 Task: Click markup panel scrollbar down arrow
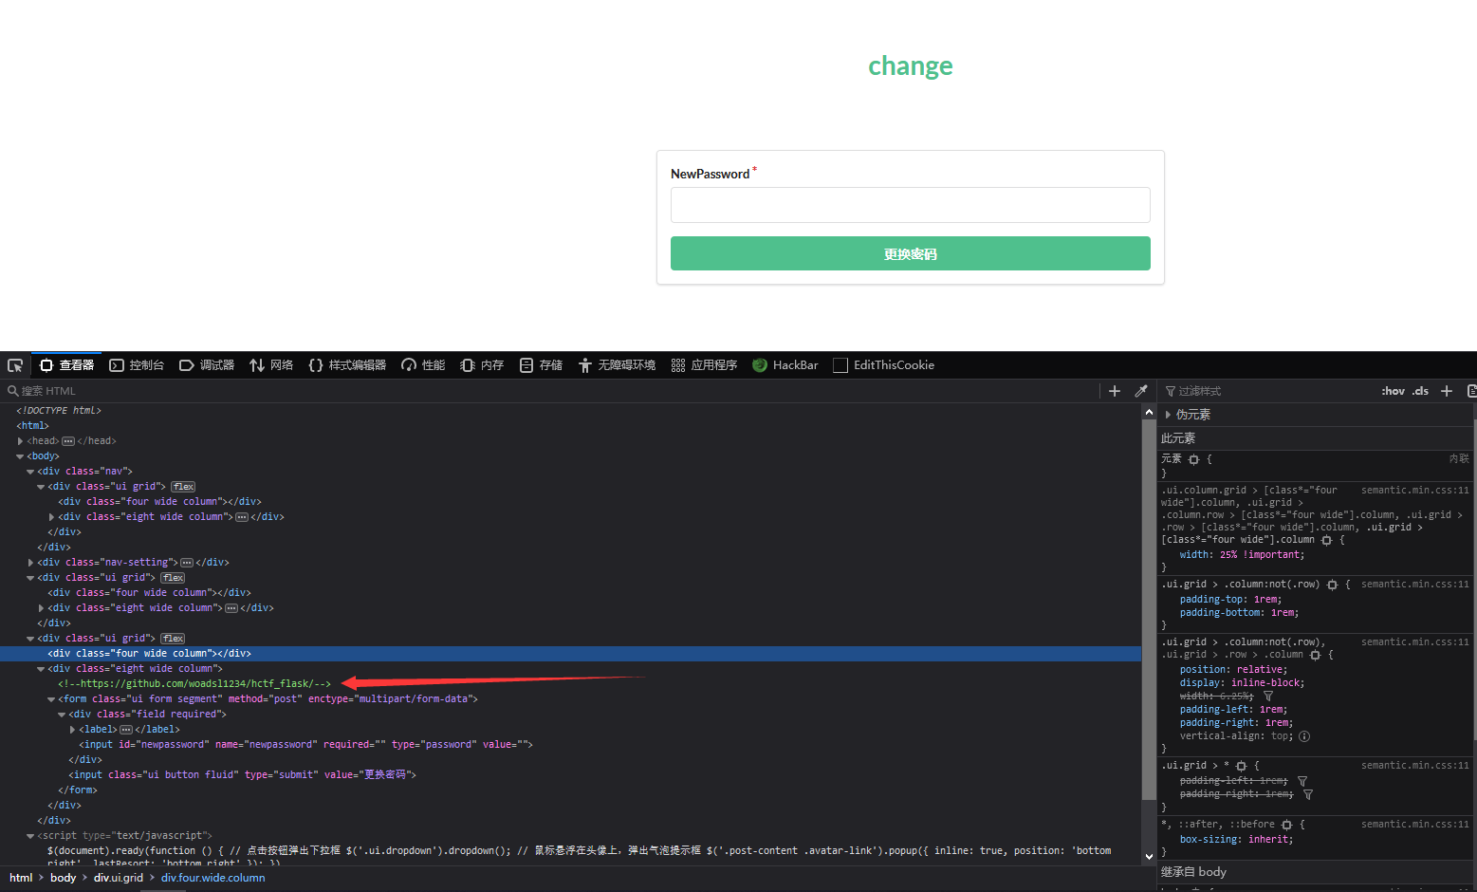point(1149,857)
